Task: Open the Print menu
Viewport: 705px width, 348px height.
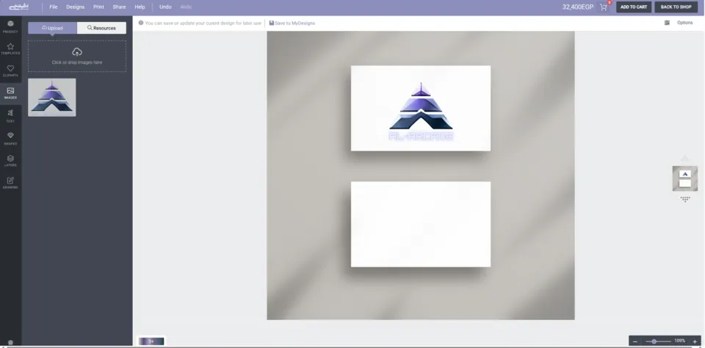Action: tap(98, 7)
